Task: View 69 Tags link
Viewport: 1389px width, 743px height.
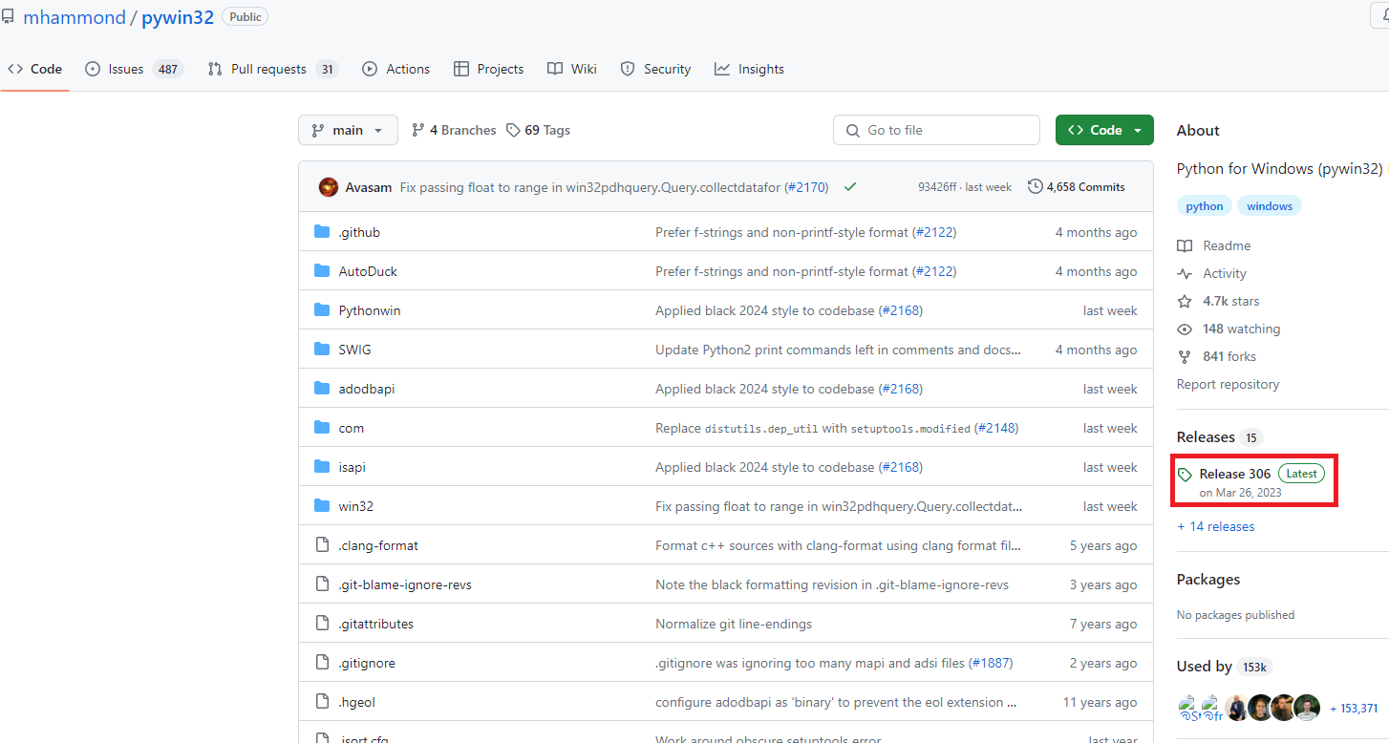Action: [x=538, y=130]
